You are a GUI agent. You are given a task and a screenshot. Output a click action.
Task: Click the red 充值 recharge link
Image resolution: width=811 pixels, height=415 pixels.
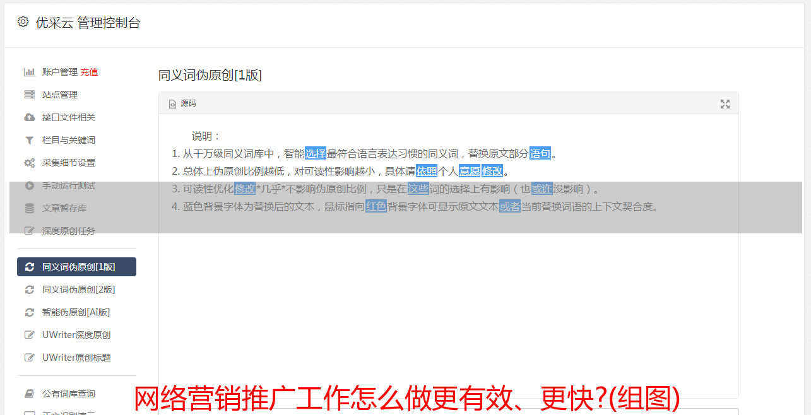(89, 72)
